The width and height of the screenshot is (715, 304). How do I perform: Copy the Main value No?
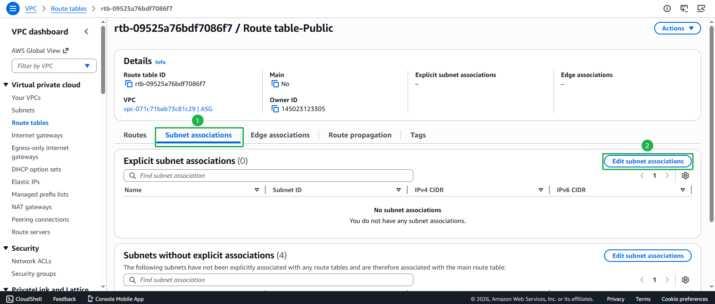(x=275, y=84)
